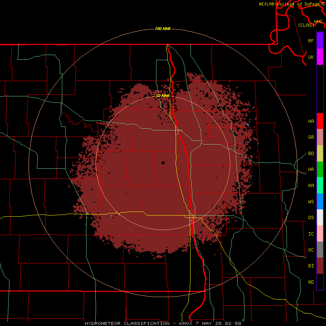326x326 pixels.
Task: Click the blue echo pixels southwest of radar
Action: (110, 216)
